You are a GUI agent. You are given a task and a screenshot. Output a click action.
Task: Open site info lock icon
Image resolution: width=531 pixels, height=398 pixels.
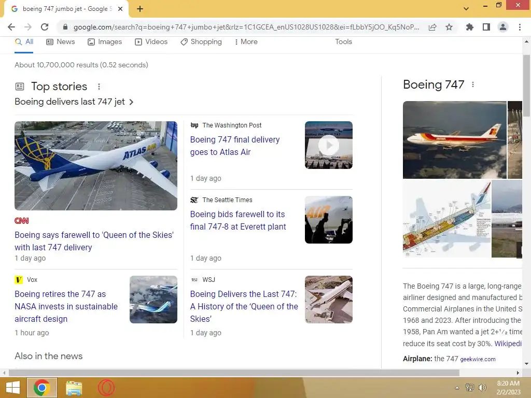(x=65, y=27)
